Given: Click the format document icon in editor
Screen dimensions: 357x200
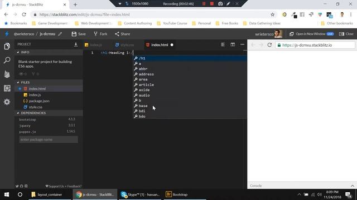Looking at the screenshot, I should pyautogui.click(x=223, y=44).
